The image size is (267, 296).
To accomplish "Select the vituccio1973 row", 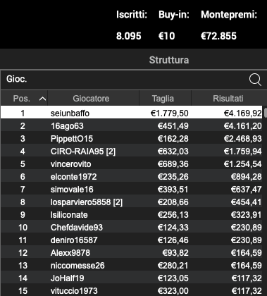I will 132,291.
